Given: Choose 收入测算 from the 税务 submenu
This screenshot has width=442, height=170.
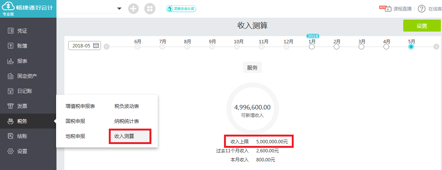Looking at the screenshot, I should (130, 136).
